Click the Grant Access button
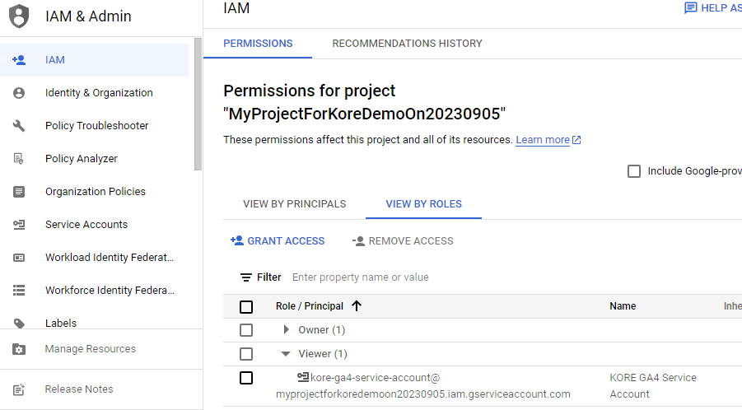The height and width of the screenshot is (410, 742). pyautogui.click(x=278, y=241)
